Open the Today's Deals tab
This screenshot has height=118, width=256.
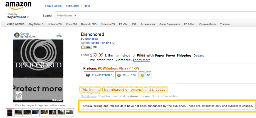point(52,6)
